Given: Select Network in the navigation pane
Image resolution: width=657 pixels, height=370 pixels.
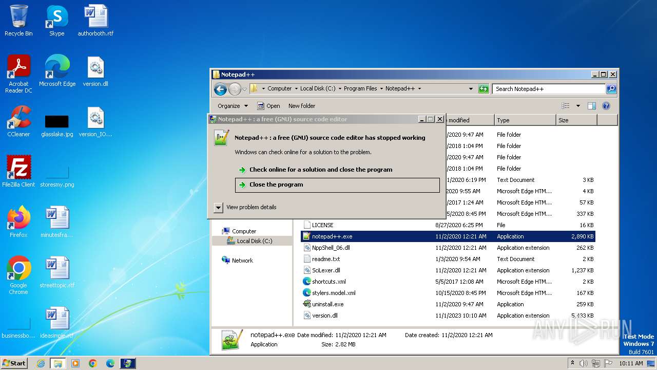Looking at the screenshot, I should (x=242, y=261).
